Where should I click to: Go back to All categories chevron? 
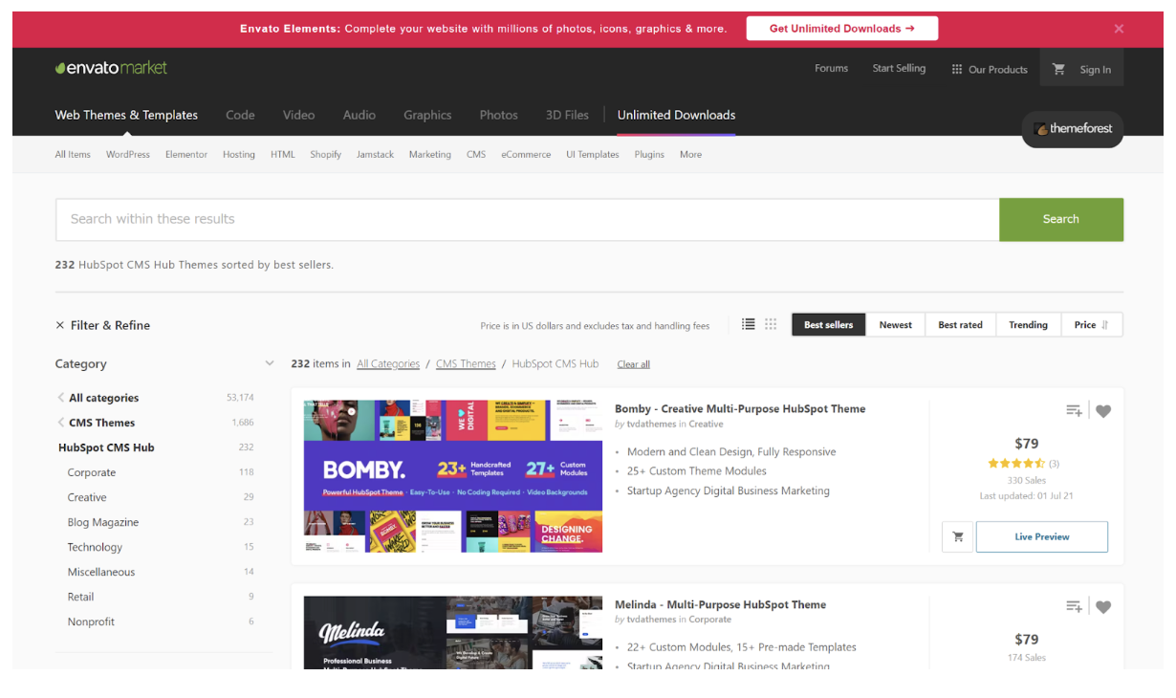click(x=61, y=398)
